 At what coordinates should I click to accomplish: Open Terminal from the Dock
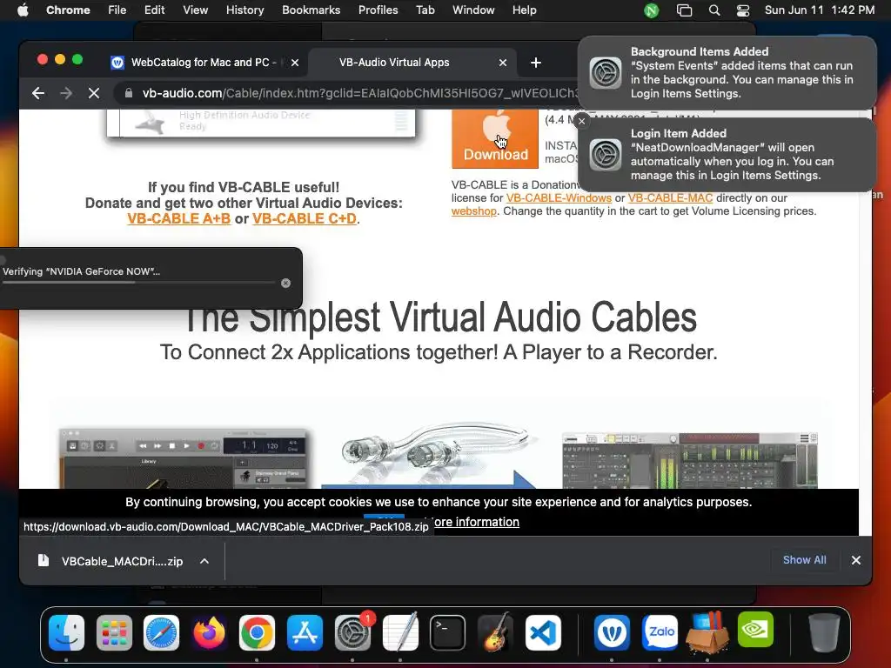(448, 632)
